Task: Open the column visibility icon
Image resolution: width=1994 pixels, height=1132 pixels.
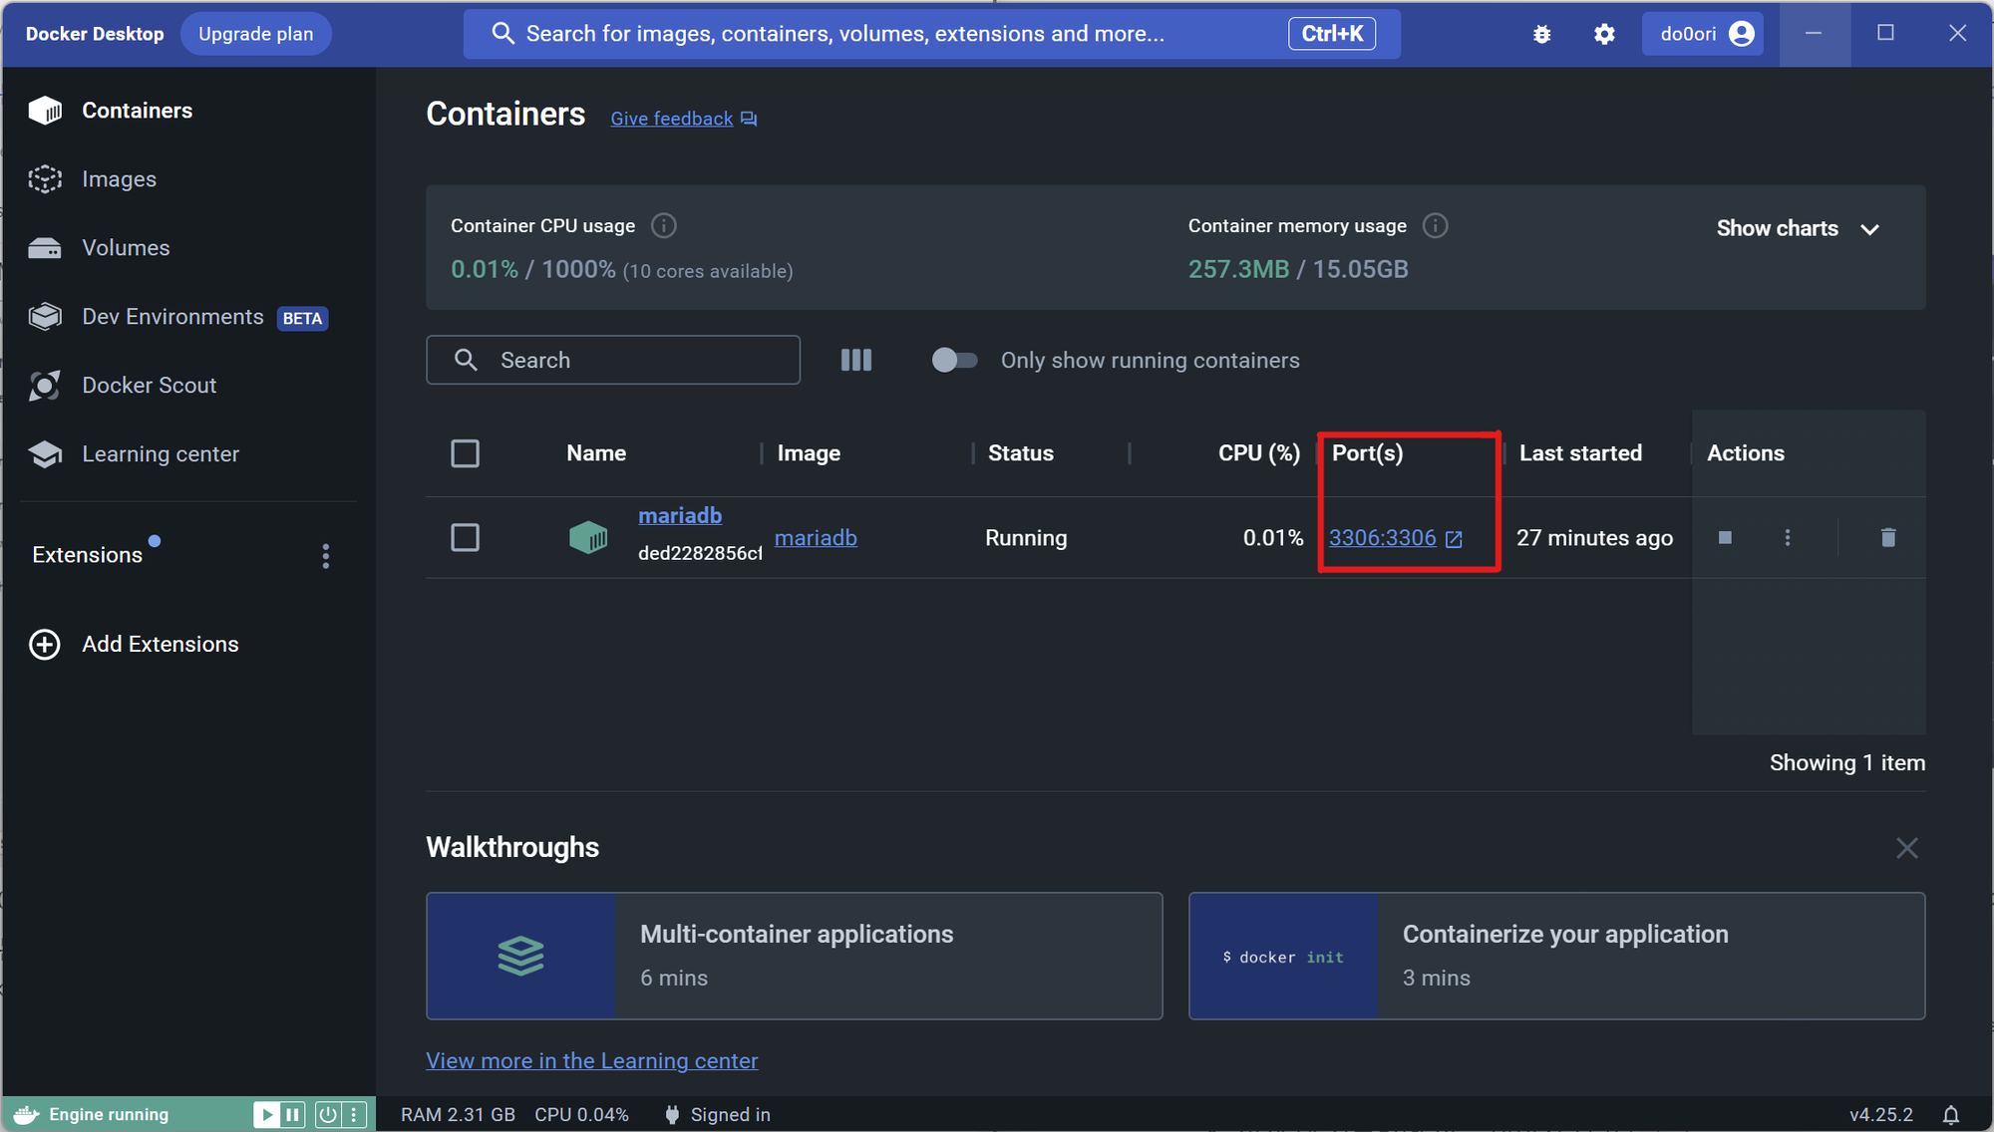Action: coord(855,360)
